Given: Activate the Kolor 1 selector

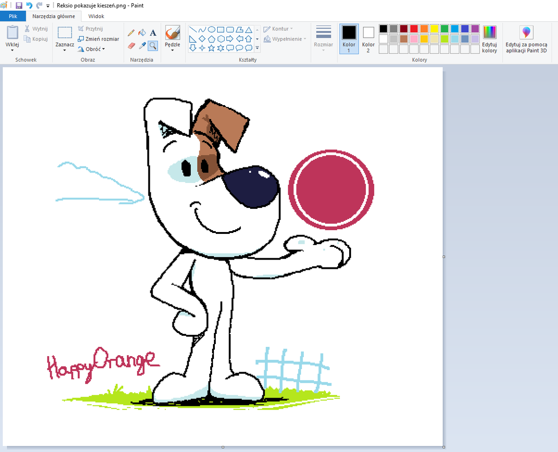Looking at the screenshot, I should (349, 39).
